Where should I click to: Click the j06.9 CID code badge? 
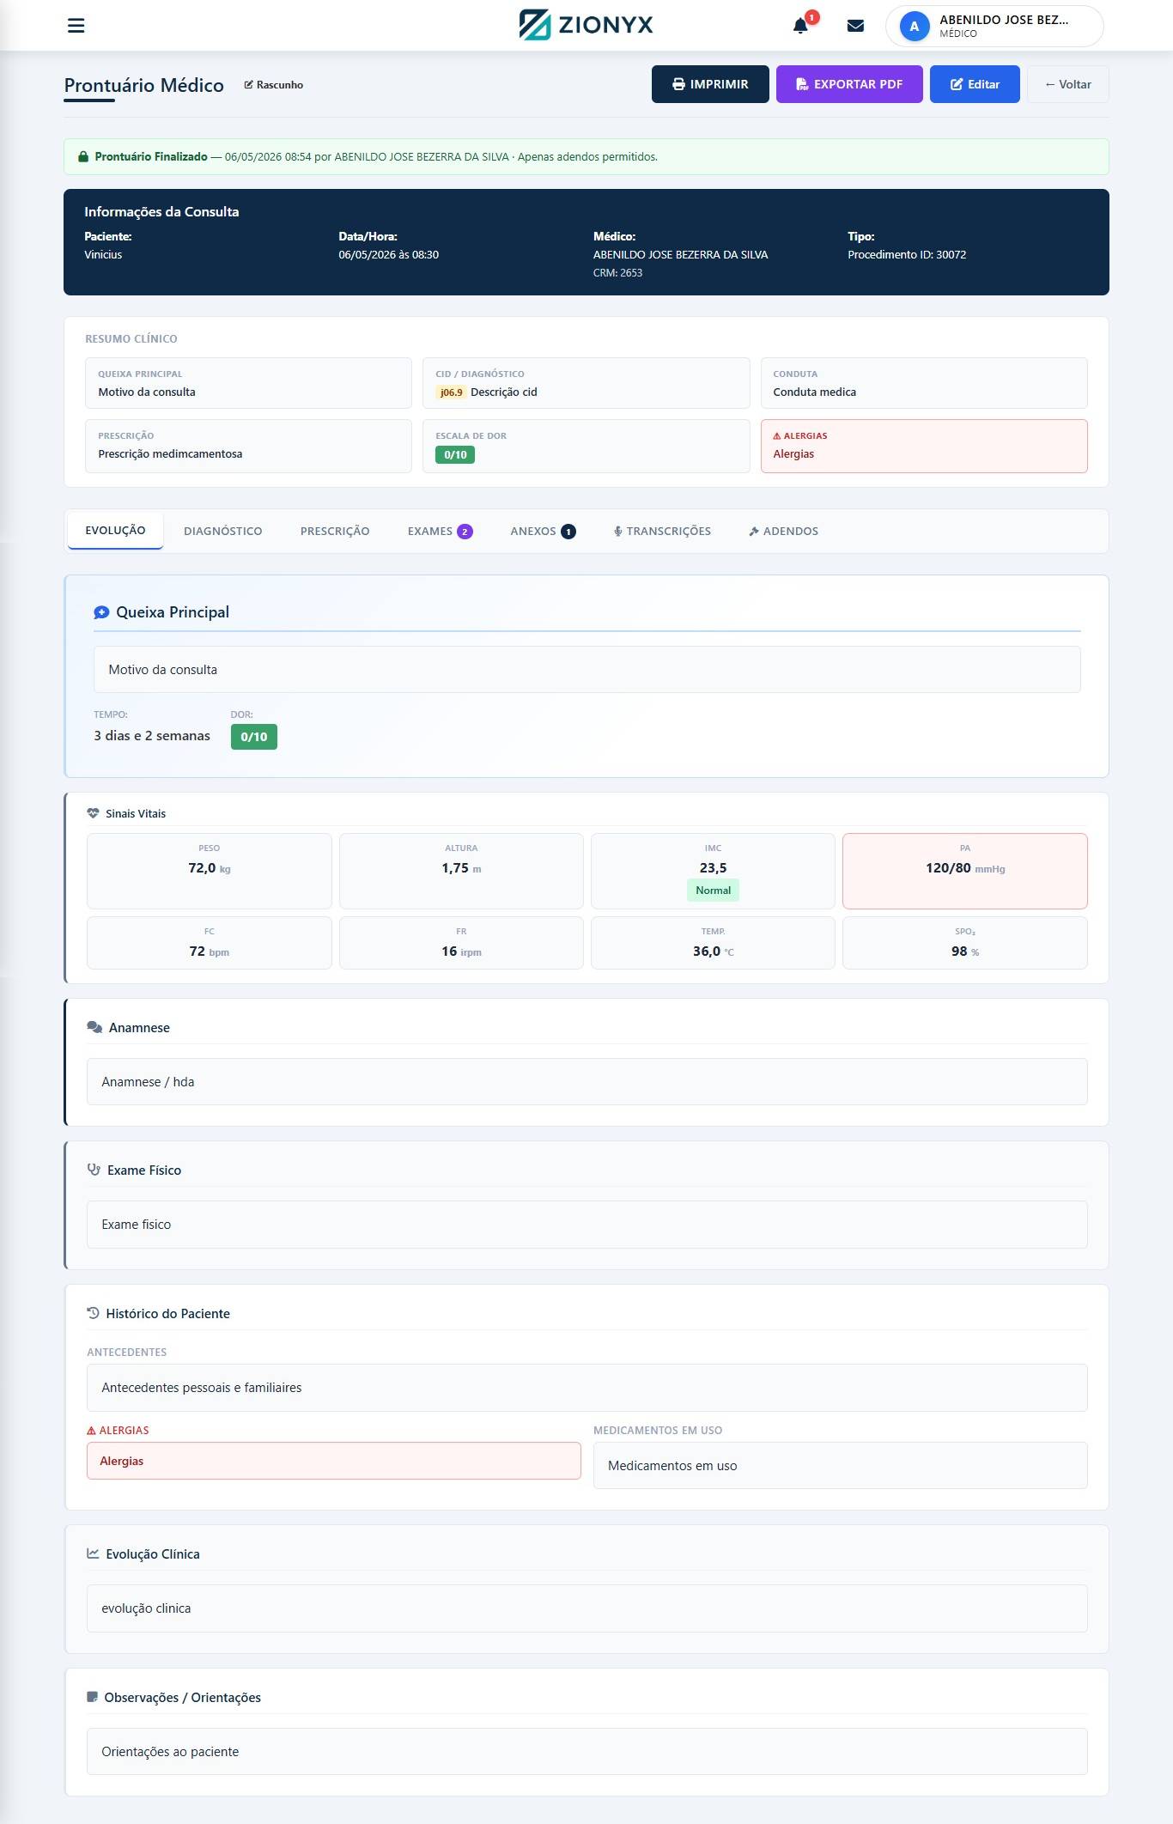point(452,392)
